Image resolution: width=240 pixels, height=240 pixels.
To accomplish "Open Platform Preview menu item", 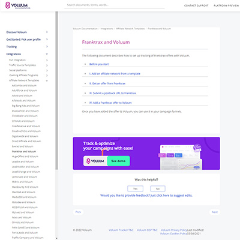I will (226, 5).
